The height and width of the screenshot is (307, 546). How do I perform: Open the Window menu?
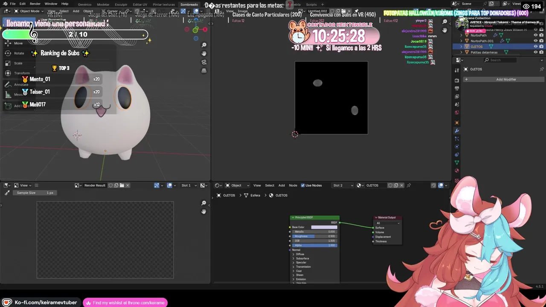[x=51, y=4]
